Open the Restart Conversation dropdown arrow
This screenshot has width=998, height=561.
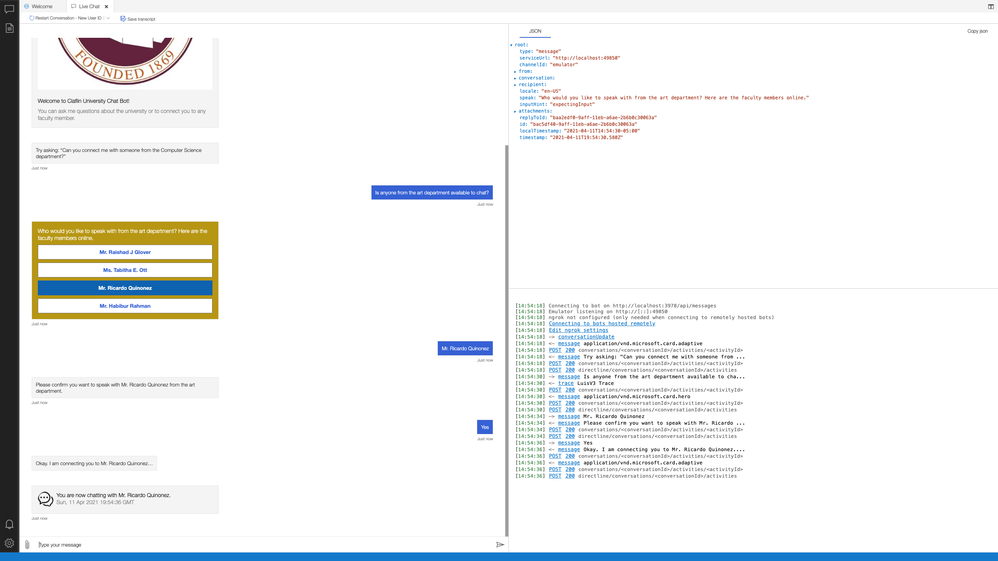pos(108,18)
